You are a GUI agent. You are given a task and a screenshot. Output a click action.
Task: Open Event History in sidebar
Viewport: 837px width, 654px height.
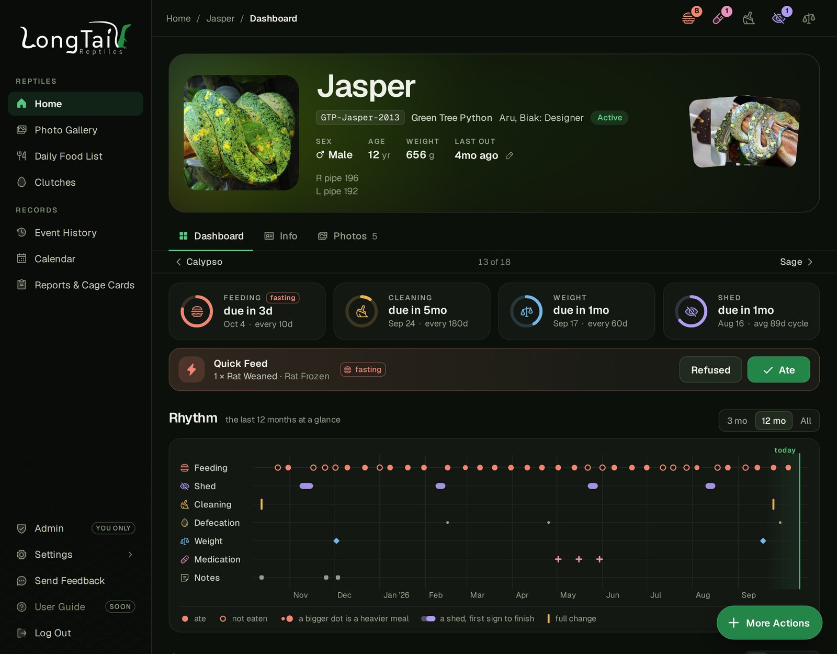click(x=75, y=232)
